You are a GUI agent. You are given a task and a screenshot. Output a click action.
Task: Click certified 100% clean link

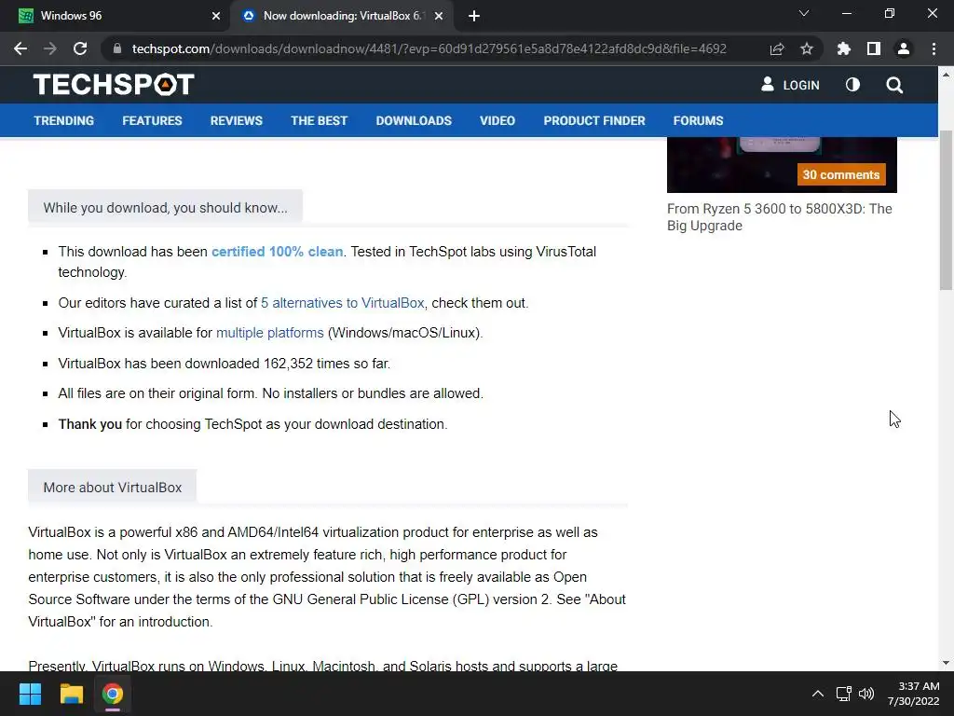[277, 252]
